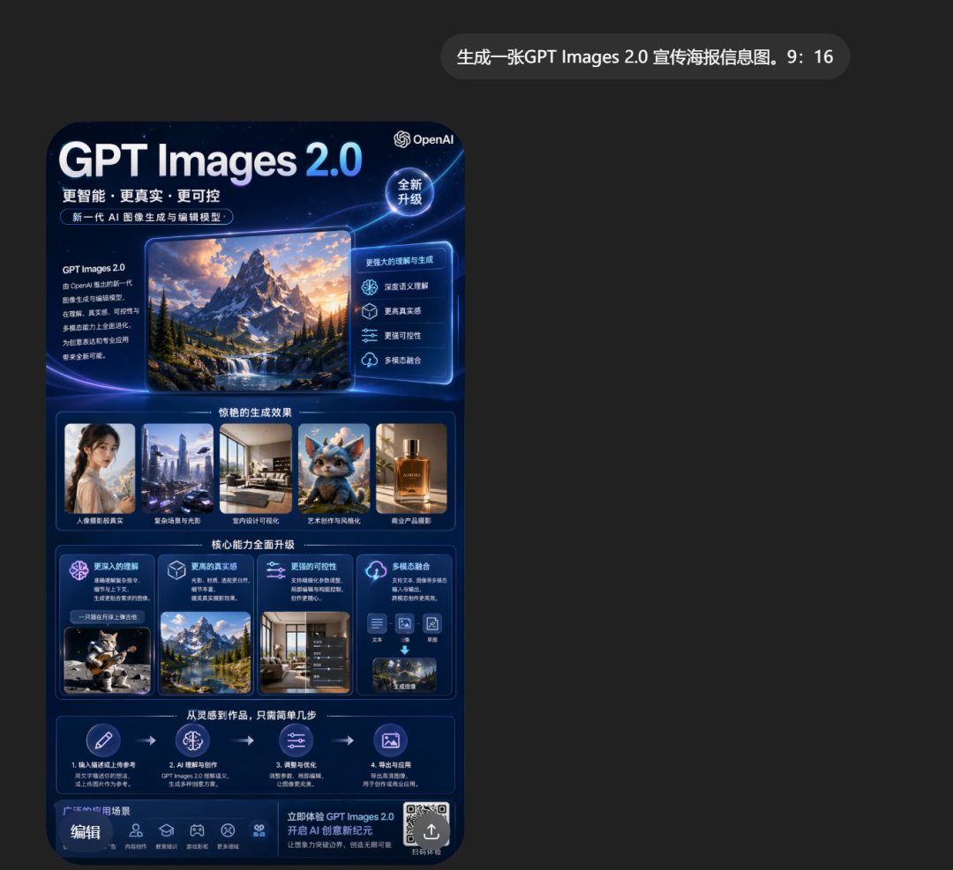Screen dimensions: 953x870
Task: Click the 文本 document icon
Action: (377, 623)
